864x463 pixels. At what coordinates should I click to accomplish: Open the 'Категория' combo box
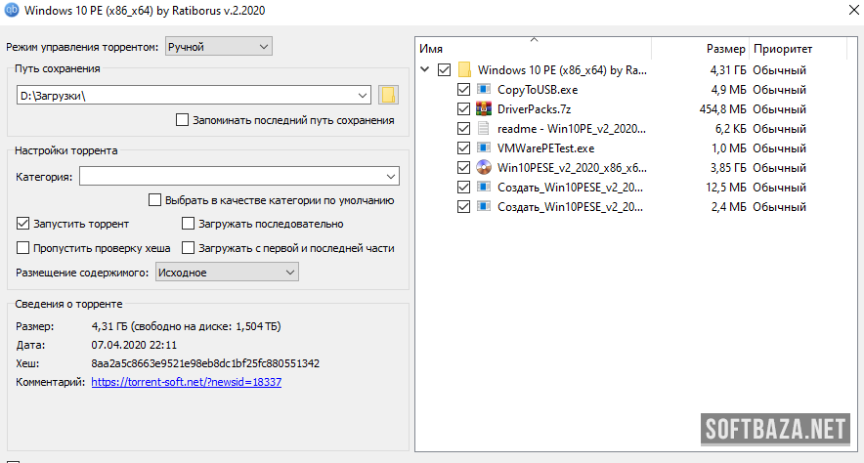[239, 176]
